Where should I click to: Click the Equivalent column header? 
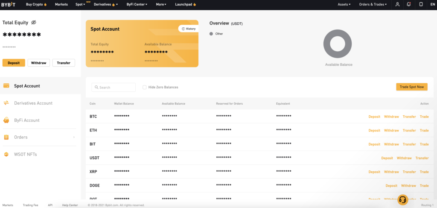pyautogui.click(x=283, y=104)
